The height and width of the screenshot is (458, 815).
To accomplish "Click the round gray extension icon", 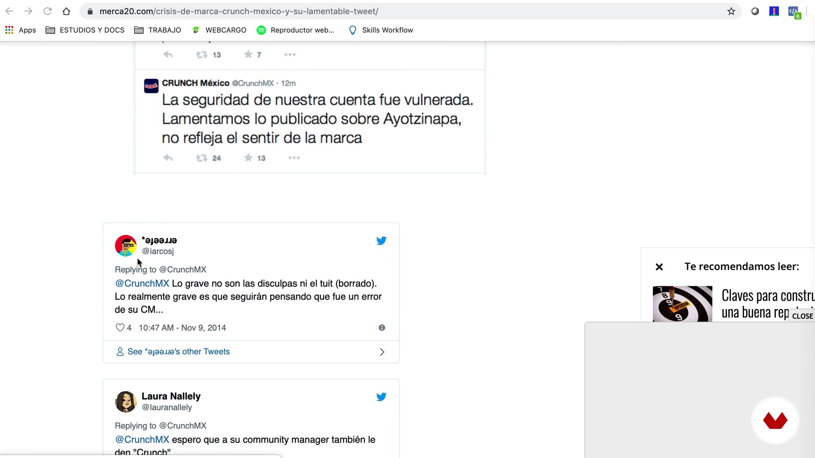I will (x=755, y=11).
